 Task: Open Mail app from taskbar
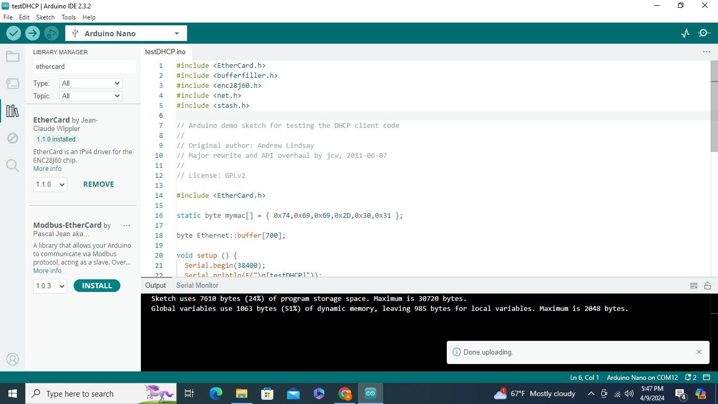(293, 393)
